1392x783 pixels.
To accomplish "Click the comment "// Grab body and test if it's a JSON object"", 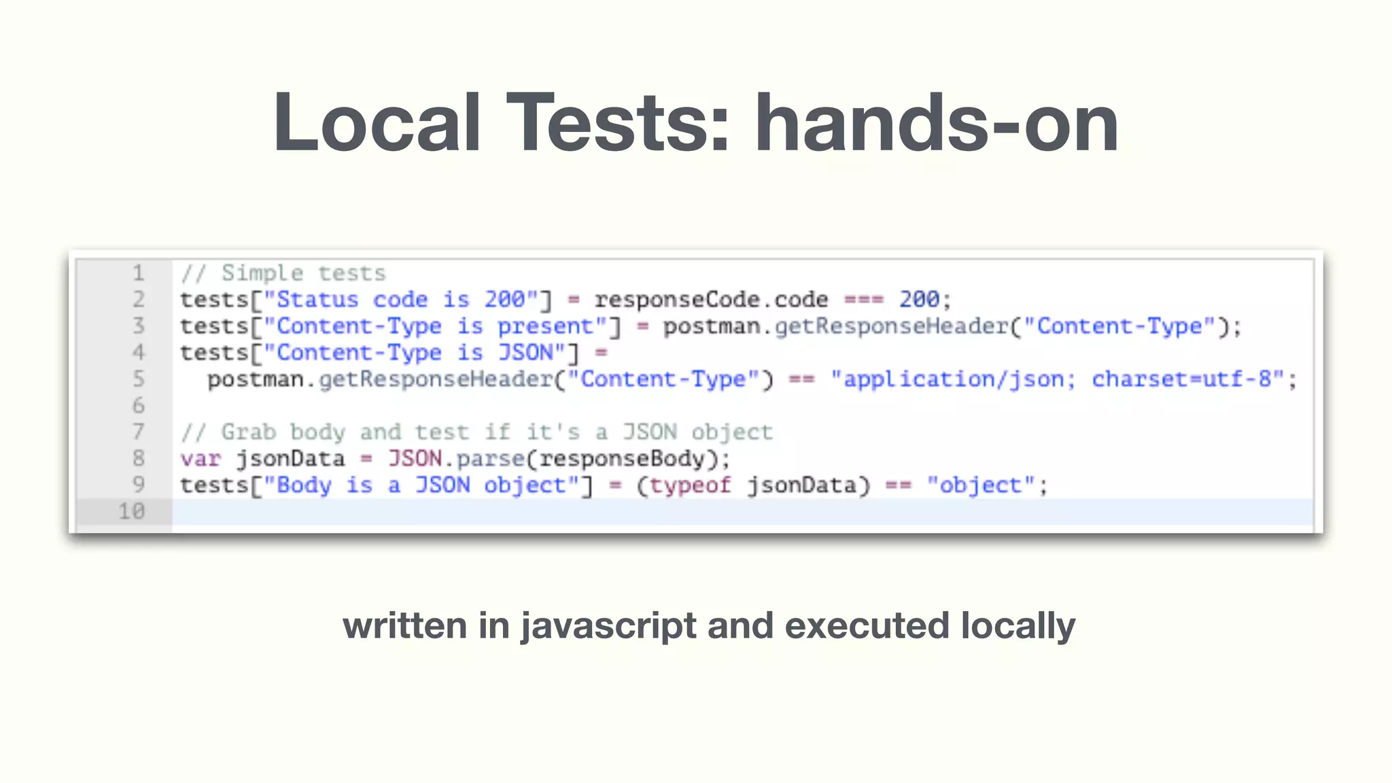I will coord(476,432).
